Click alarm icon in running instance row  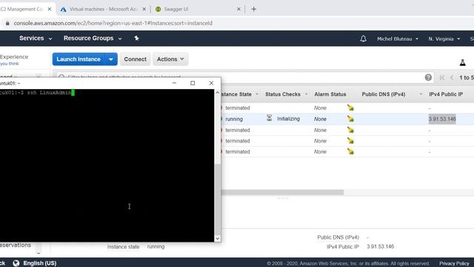tap(350, 119)
